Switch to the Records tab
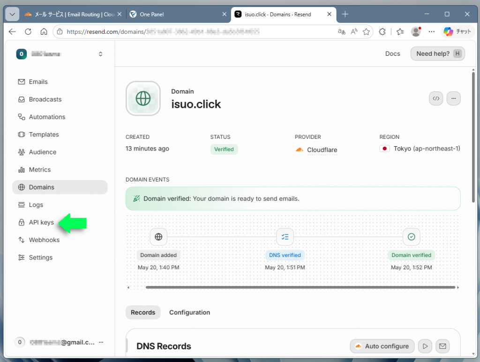Image resolution: width=480 pixels, height=362 pixels. coord(143,312)
